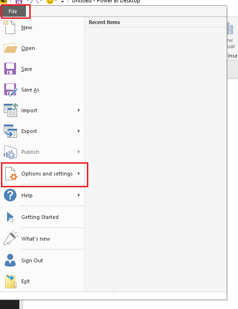Click the Import icon
This screenshot has width=238, height=309.
11,110
